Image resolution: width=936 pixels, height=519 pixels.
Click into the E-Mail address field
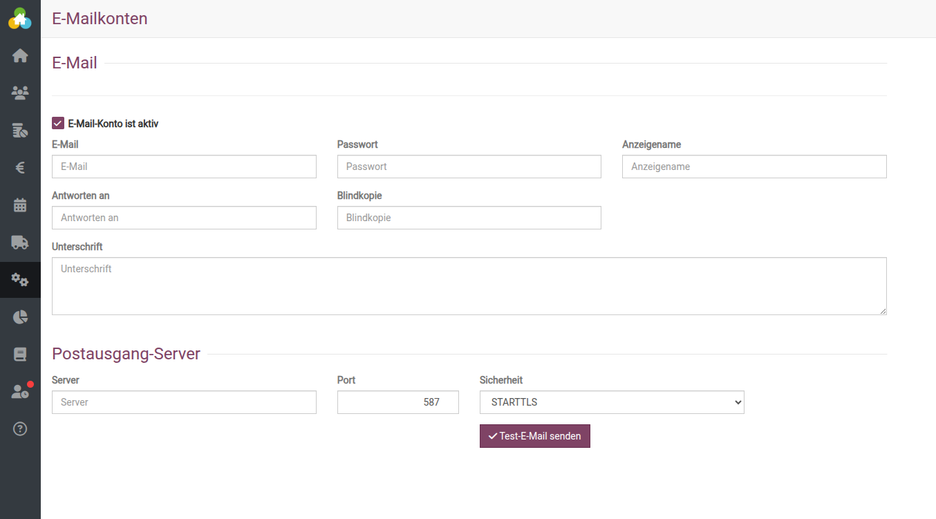point(184,167)
